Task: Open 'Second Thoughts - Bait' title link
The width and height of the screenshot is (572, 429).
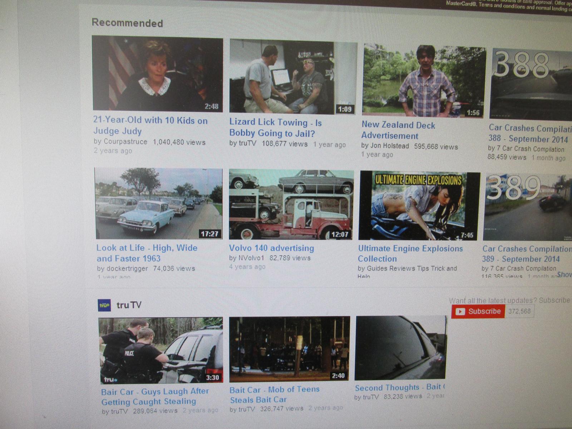Action: coord(400,388)
